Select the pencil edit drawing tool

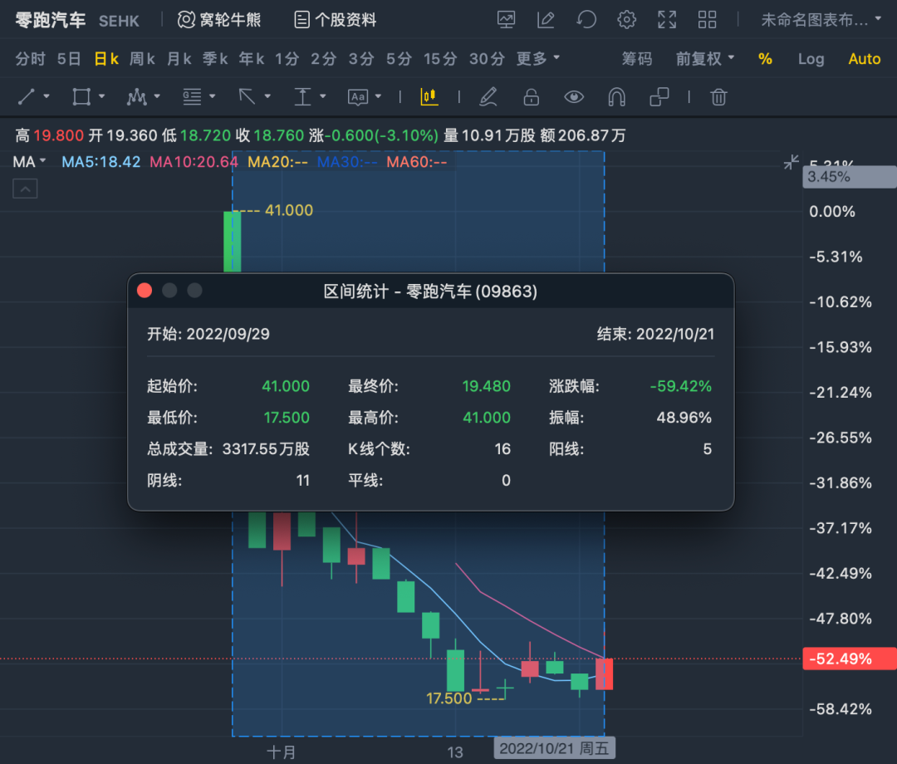(488, 97)
